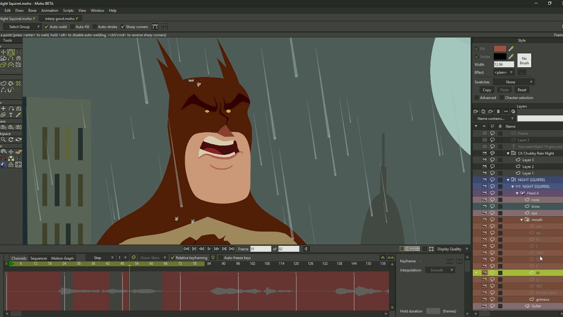Open the Display Quality dropdown

click(452, 249)
